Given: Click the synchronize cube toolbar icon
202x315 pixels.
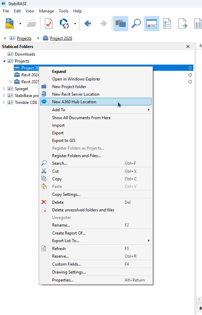Looking at the screenshot, I should (65, 24).
